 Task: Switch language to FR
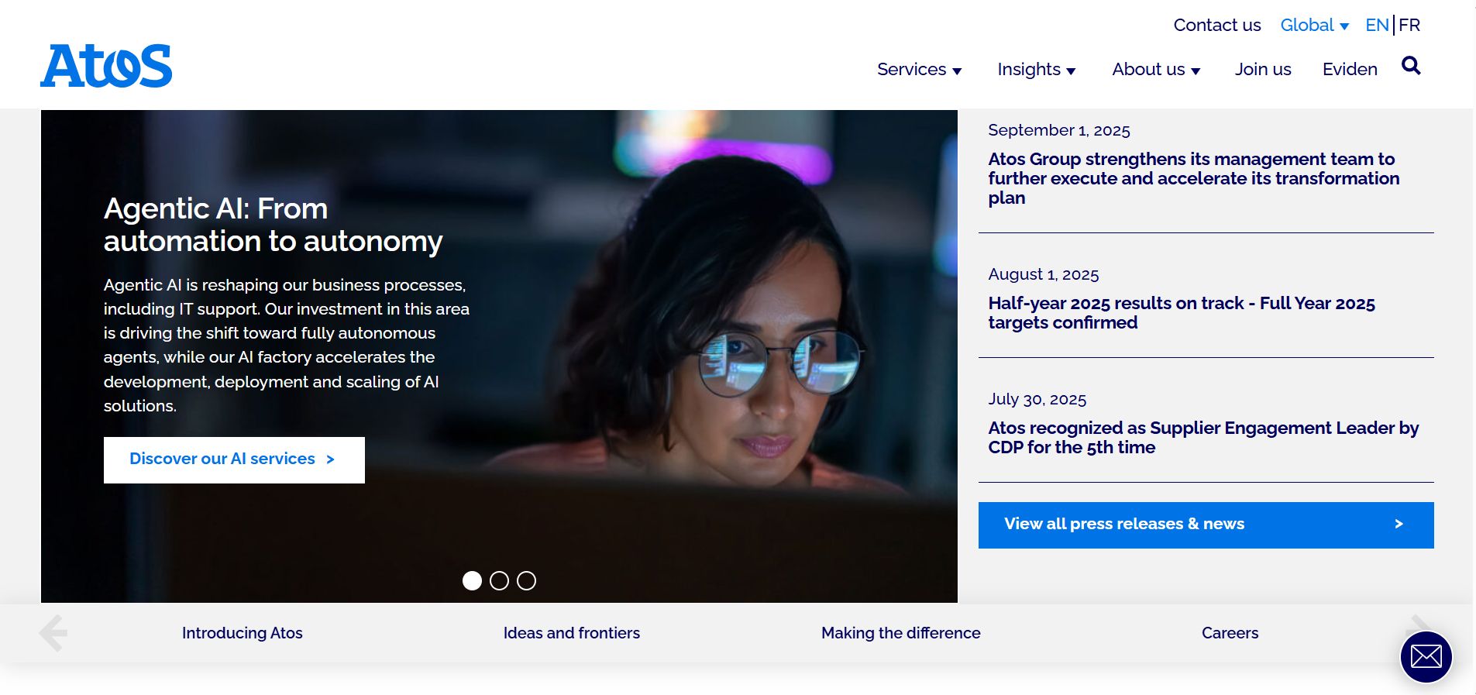pyautogui.click(x=1409, y=25)
